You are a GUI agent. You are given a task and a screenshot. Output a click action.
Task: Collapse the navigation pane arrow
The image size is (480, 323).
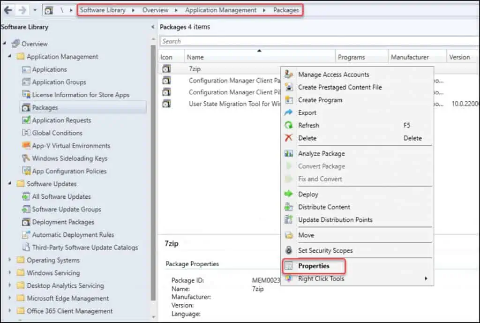point(153,27)
